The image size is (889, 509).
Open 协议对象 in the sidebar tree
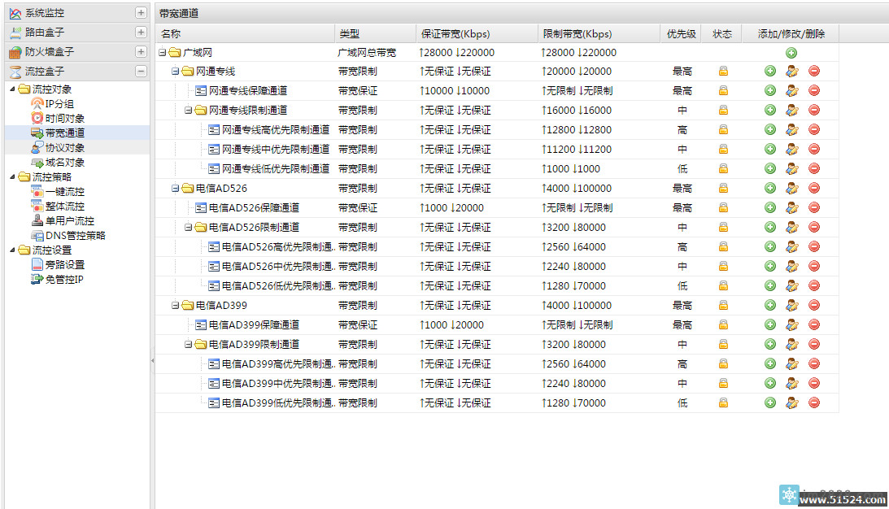[x=64, y=148]
